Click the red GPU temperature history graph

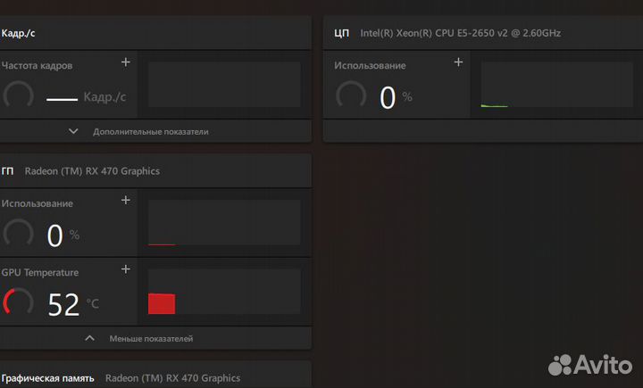pyautogui.click(x=224, y=292)
